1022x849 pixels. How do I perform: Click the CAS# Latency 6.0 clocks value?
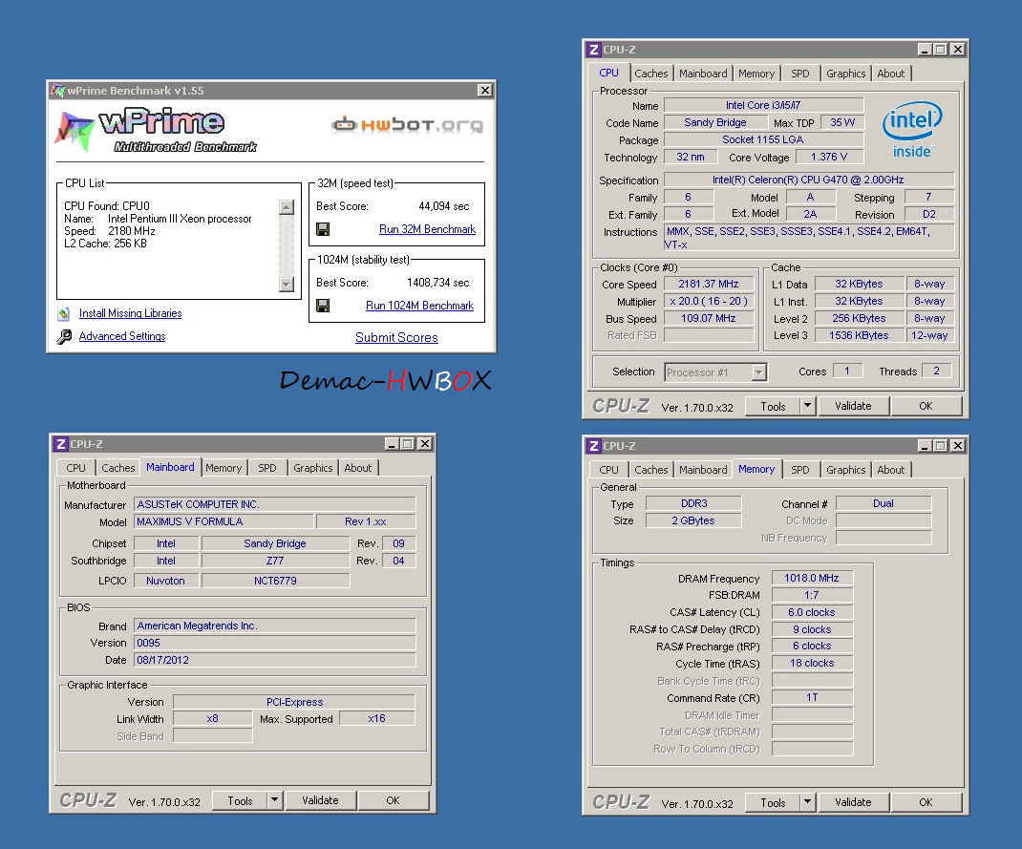tap(812, 612)
